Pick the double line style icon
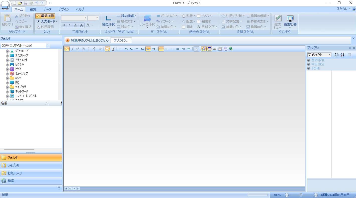Viewport: 356px width, 198px height. (178, 49)
